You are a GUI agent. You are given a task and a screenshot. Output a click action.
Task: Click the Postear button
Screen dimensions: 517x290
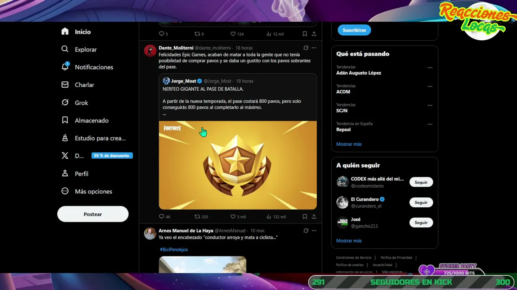(x=93, y=214)
